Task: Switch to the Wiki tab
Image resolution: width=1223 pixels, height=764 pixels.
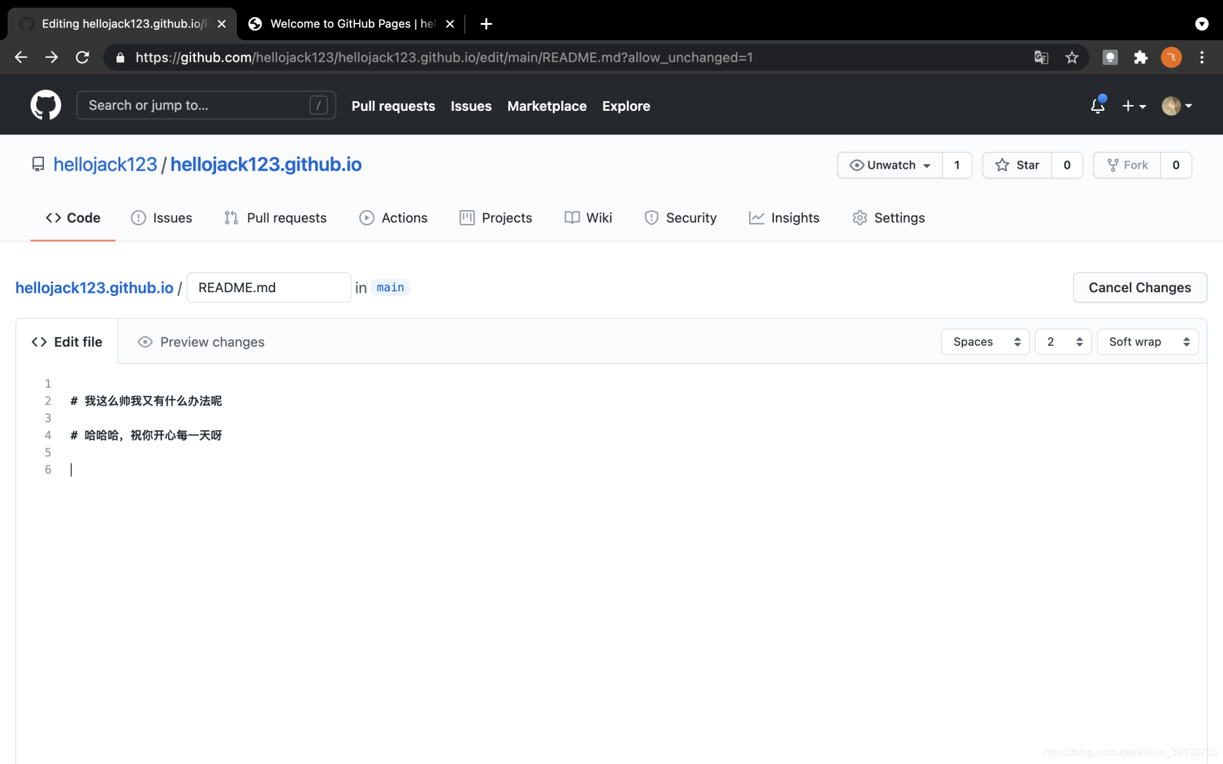Action: 588,218
